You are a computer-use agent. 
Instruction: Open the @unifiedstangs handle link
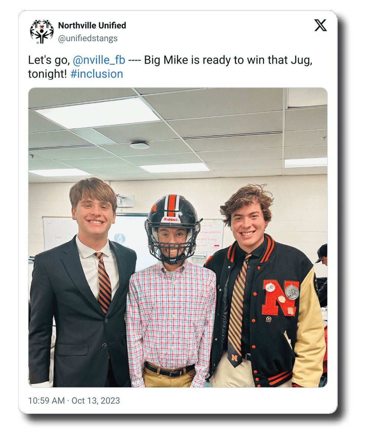[88, 38]
